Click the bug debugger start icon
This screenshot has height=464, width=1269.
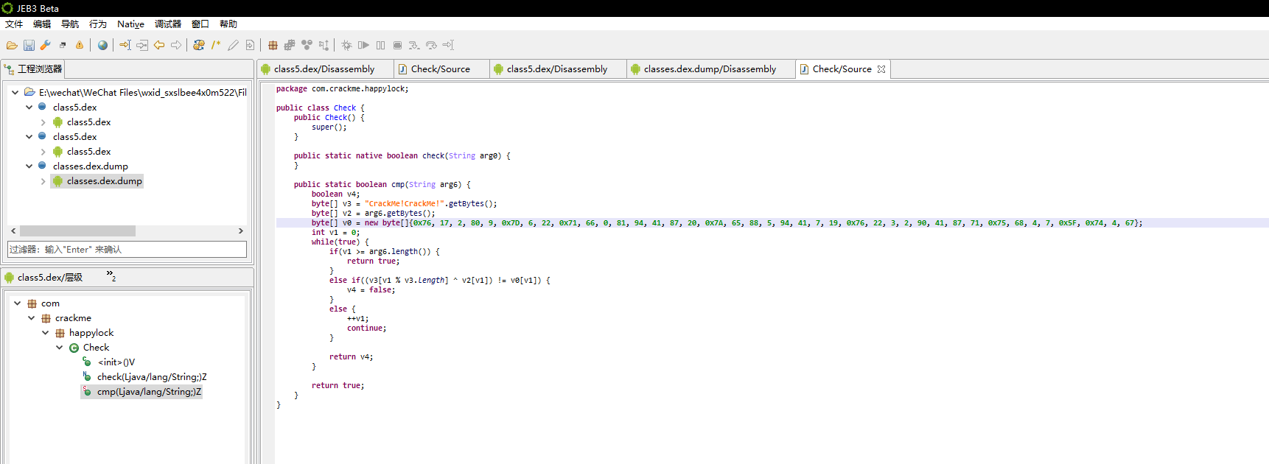[346, 46]
